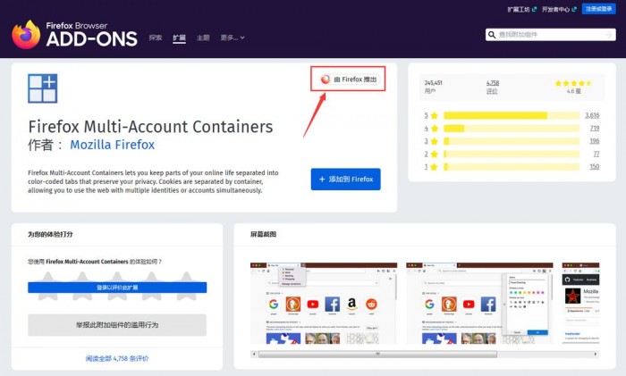
Task: Open the 3,616 five-star count link
Action: click(x=592, y=115)
